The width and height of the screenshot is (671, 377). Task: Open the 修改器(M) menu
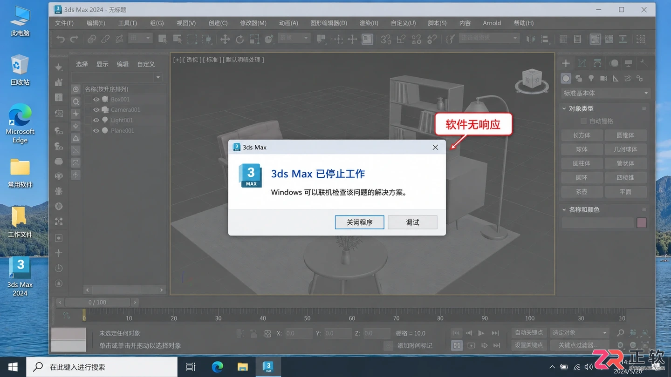click(253, 23)
